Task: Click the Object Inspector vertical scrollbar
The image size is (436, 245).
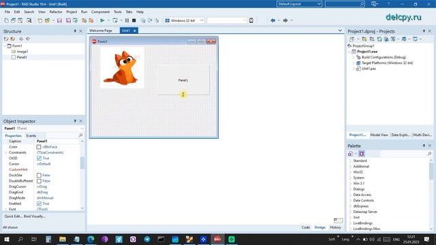Action: 82,163
